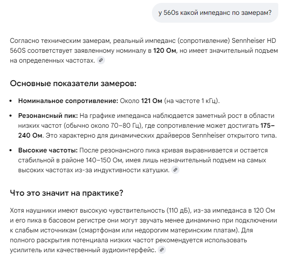This screenshot has width=289, height=260.
Task: Click the user message bubble about 560s impedance
Action: 214,13
